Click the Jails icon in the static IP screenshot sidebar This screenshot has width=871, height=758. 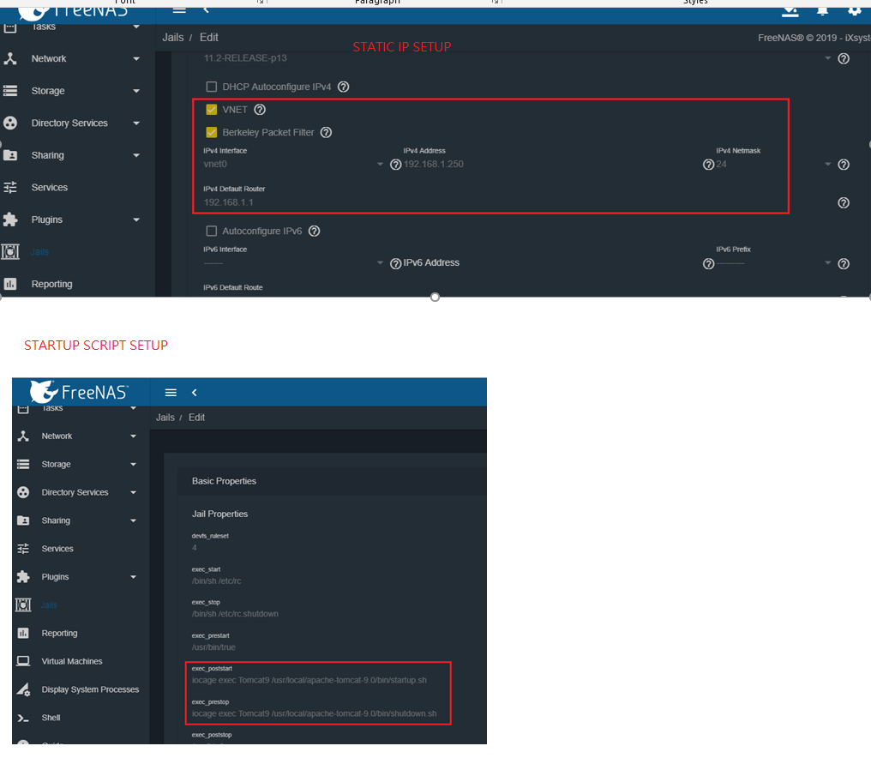[x=10, y=252]
